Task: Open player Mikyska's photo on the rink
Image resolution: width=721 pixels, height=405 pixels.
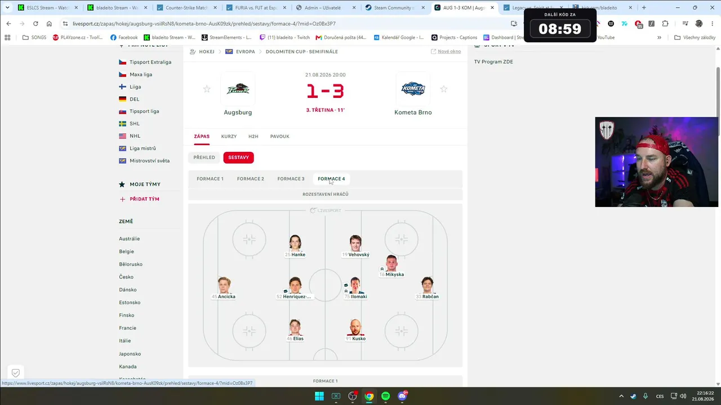Action: click(392, 263)
